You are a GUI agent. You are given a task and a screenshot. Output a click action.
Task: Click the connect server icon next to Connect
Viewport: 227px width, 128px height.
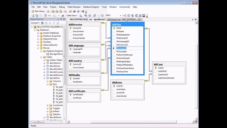42,23
